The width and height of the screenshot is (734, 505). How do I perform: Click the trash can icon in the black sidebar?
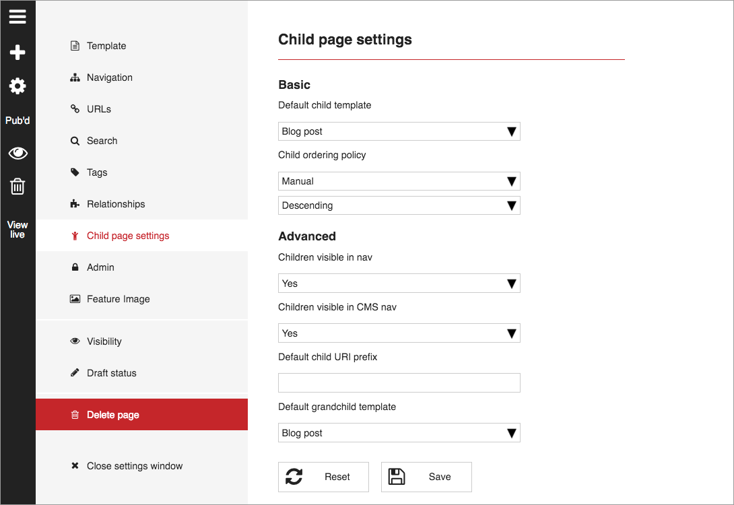[x=18, y=187]
